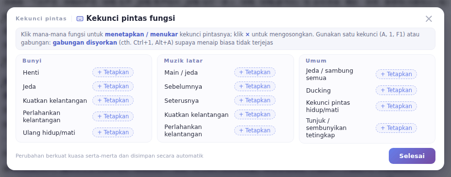451x177 pixels.
Task: Click the Seterusnya label
Action: point(181,101)
